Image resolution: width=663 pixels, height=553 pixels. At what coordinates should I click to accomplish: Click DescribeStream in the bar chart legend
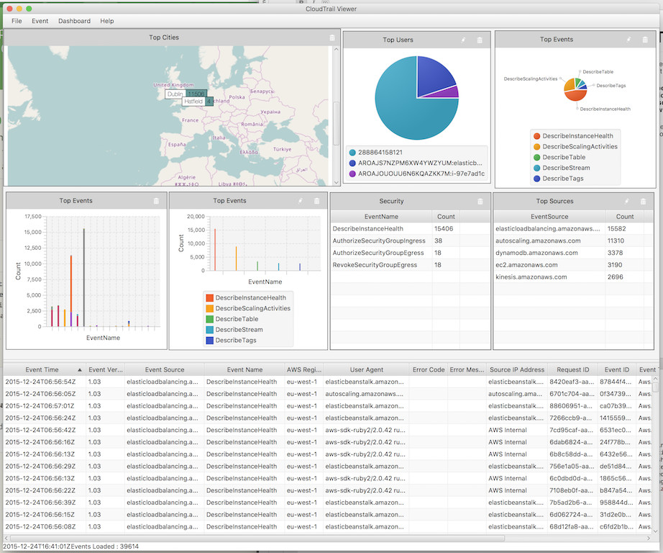click(x=234, y=330)
